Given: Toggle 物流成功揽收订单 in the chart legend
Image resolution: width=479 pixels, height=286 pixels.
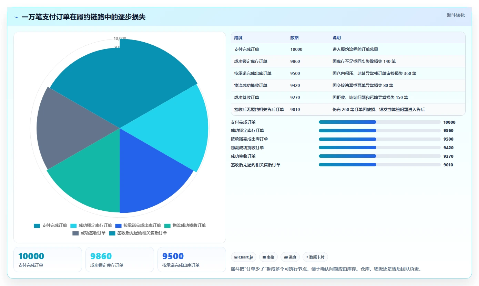Looking at the screenshot, I should [185, 225].
